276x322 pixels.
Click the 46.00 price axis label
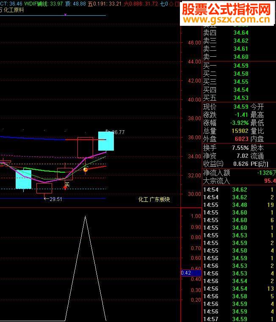[194, 43]
